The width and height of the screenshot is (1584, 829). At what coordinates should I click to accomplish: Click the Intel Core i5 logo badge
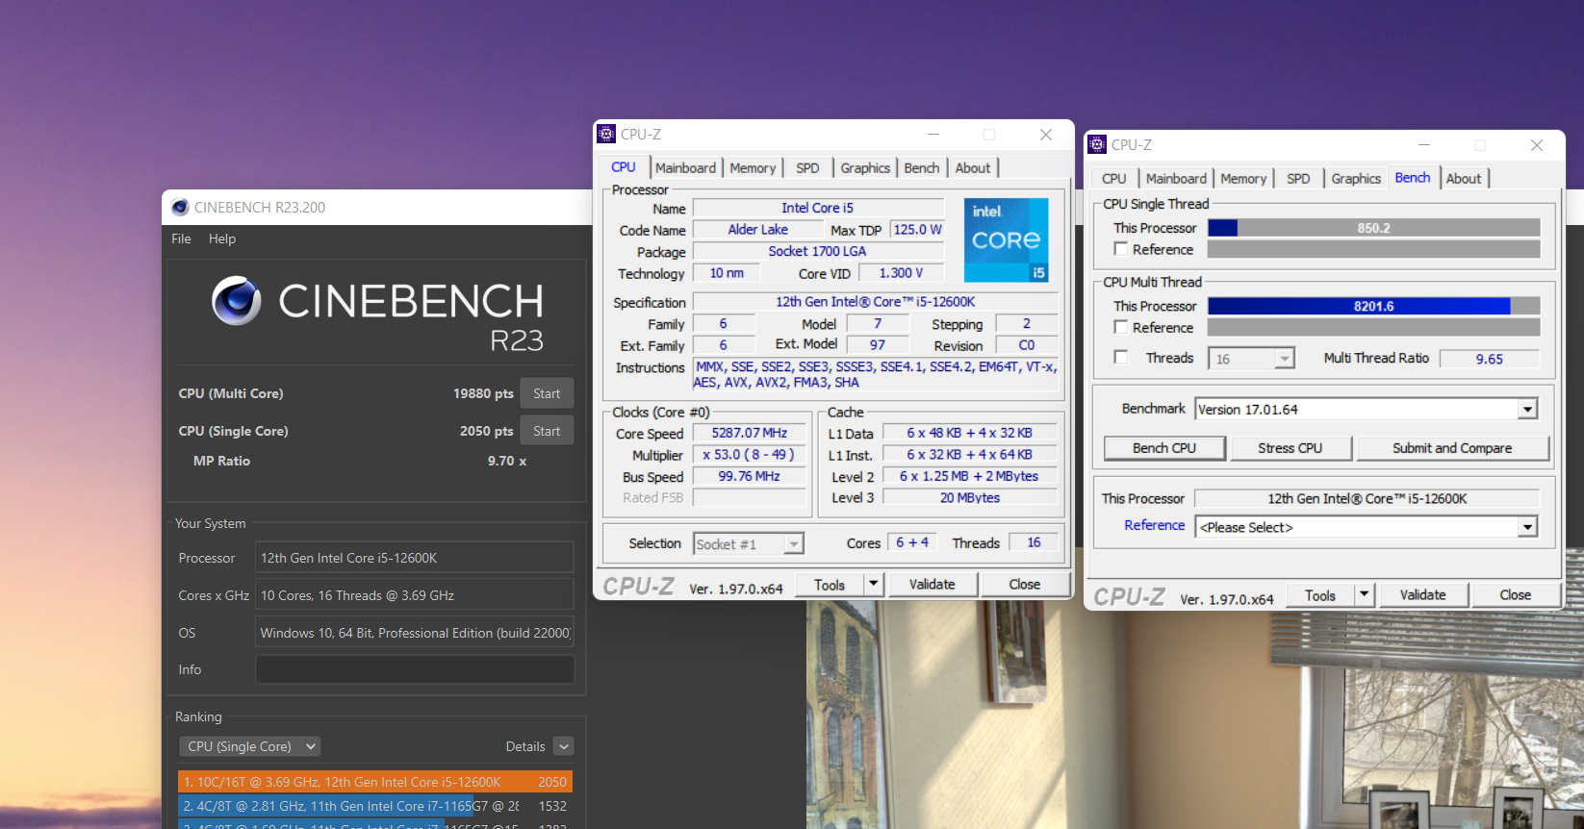point(1006,240)
